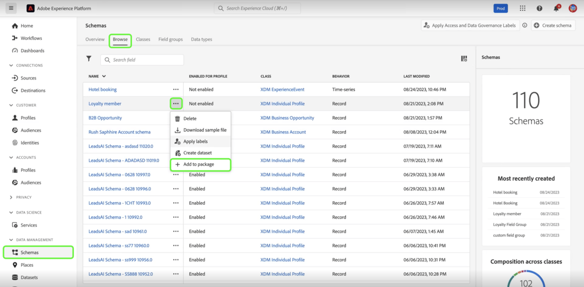The image size is (584, 287).
Task: Collapse the Customer section in sidebar
Action: coord(11,105)
